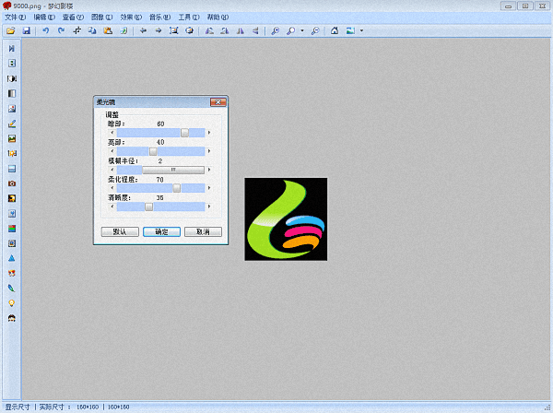Click the zoom out magnifier icon
553x413 pixels.
click(315, 30)
